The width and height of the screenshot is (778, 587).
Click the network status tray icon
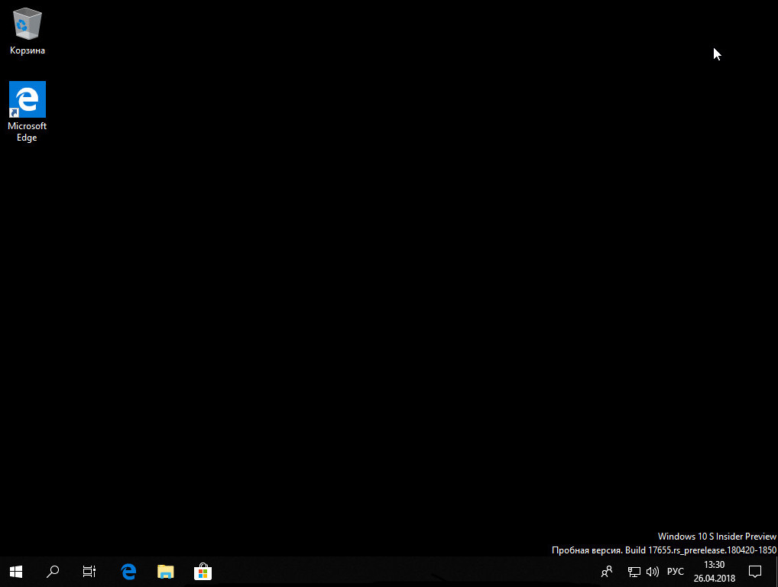[x=634, y=572]
